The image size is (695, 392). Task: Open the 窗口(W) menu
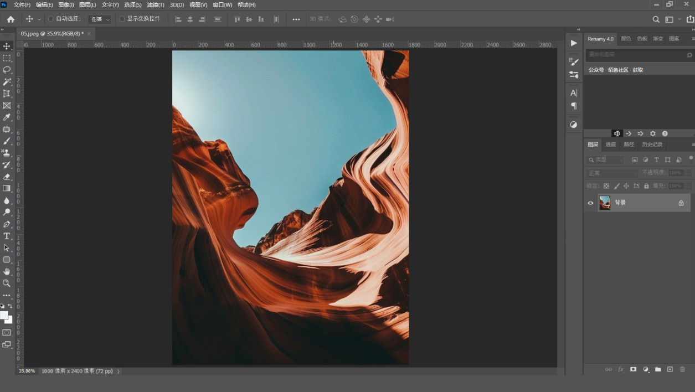pos(223,4)
